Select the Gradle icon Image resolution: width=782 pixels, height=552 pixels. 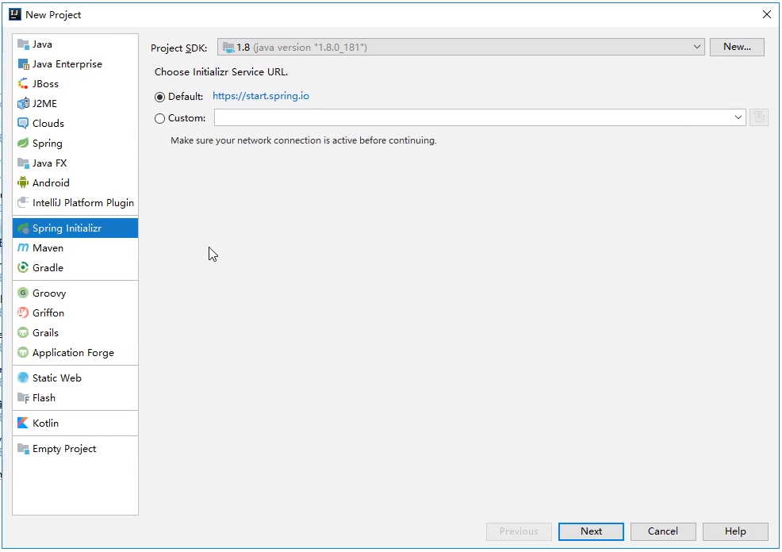[23, 268]
